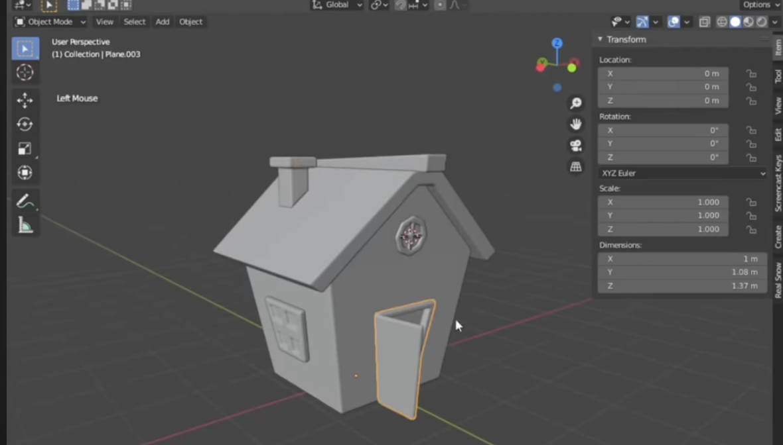This screenshot has height=445, width=783.
Task: Click the green Y axis on gizmo
Action: (572, 68)
